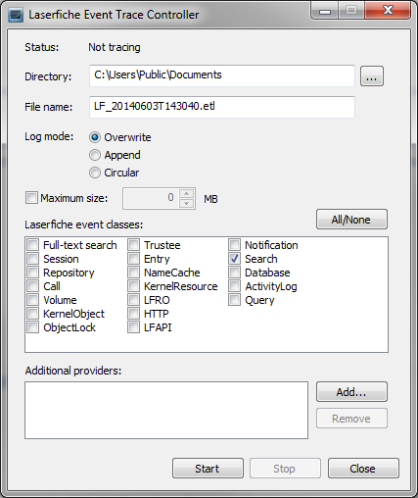Check the ActivityLog event class

pos(234,285)
